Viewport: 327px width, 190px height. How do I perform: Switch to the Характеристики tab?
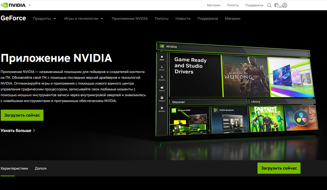[x=14, y=168]
